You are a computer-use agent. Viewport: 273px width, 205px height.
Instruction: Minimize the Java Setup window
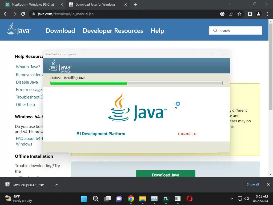(x=199, y=54)
